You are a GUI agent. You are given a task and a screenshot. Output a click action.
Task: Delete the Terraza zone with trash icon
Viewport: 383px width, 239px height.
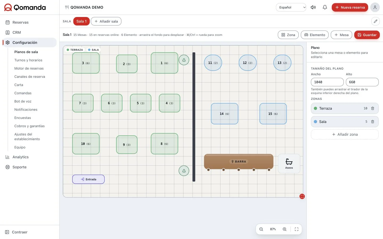(x=373, y=108)
